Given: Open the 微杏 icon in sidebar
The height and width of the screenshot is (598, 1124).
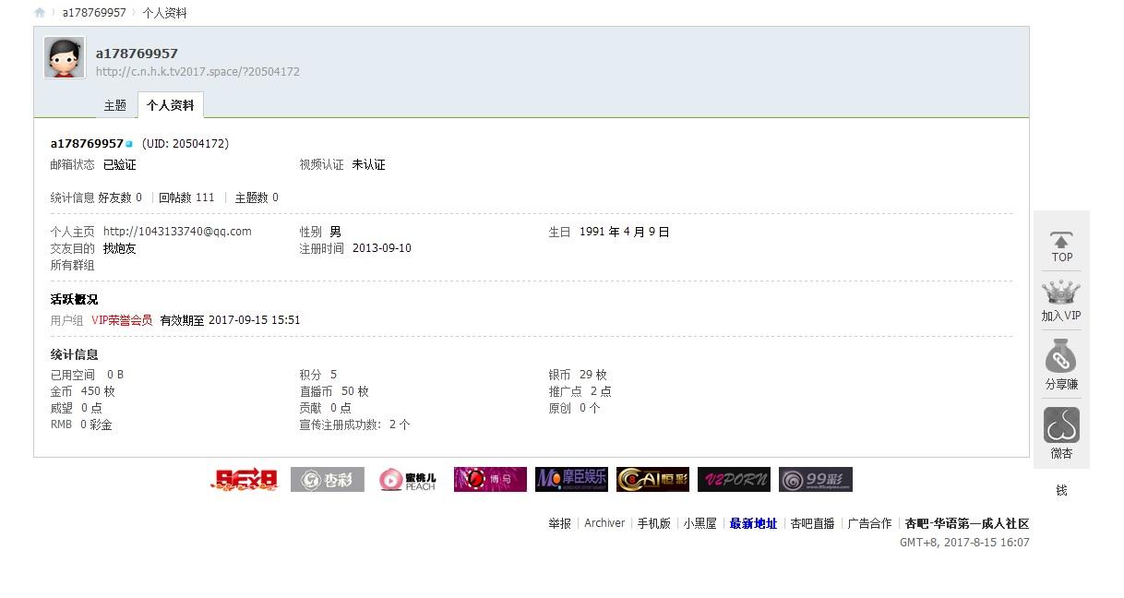Looking at the screenshot, I should coord(1061,425).
